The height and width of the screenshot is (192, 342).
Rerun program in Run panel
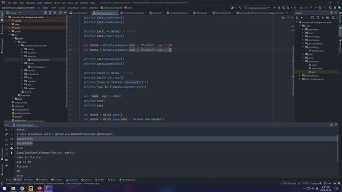[6, 130]
